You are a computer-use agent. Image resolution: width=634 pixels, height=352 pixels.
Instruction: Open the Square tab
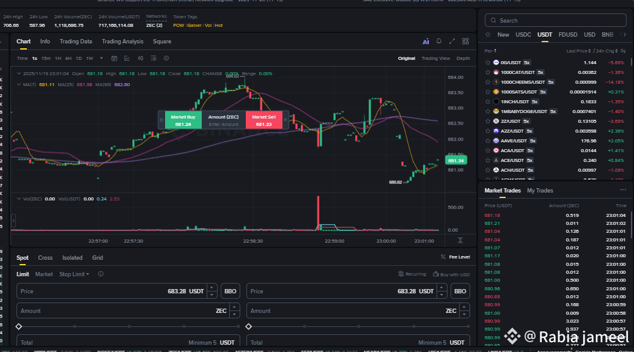162,41
